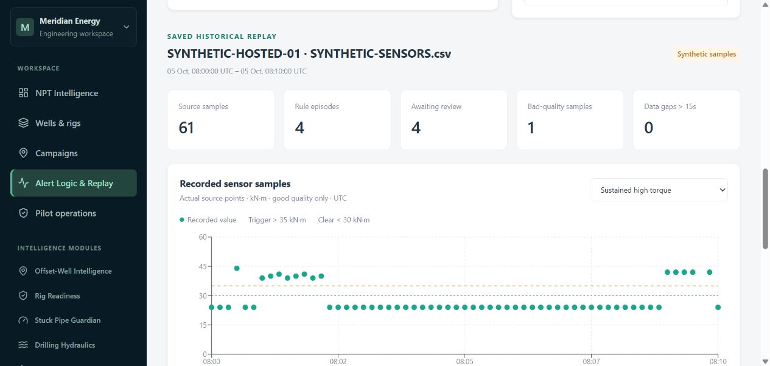Viewport: 770px width, 366px height.
Task: Click the Clear < 30 kN·m legend label
Action: point(344,220)
